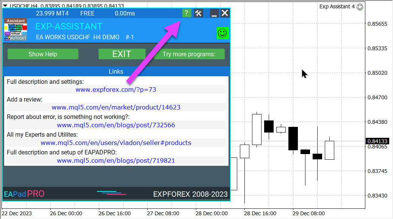The height and width of the screenshot is (219, 393).
Task: Click the EXPFOREX 2008-2023 footer text
Action: coord(190,194)
